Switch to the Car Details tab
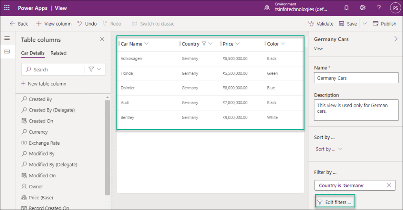 pyautogui.click(x=33, y=53)
